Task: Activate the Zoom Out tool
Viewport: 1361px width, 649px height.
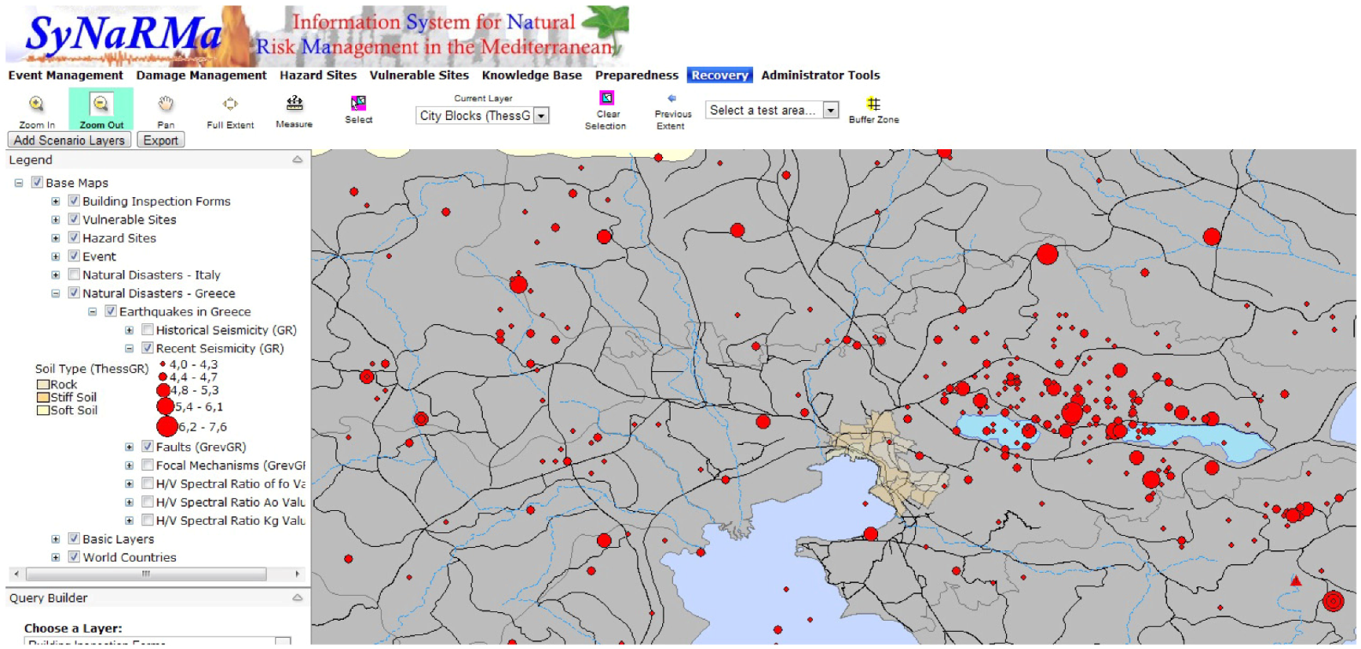Action: (x=101, y=105)
